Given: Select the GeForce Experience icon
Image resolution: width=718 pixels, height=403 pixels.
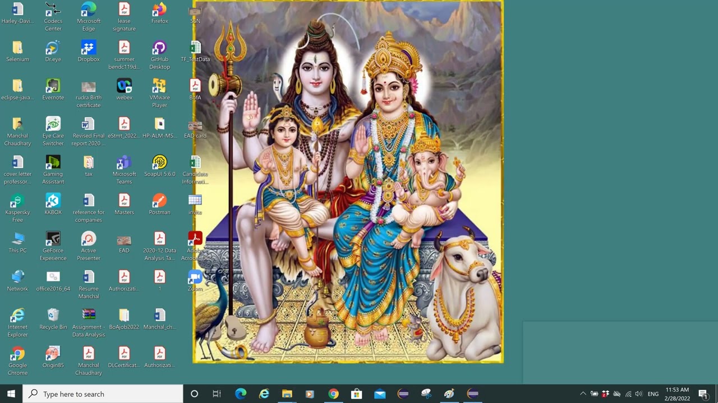Looking at the screenshot, I should pyautogui.click(x=53, y=246).
